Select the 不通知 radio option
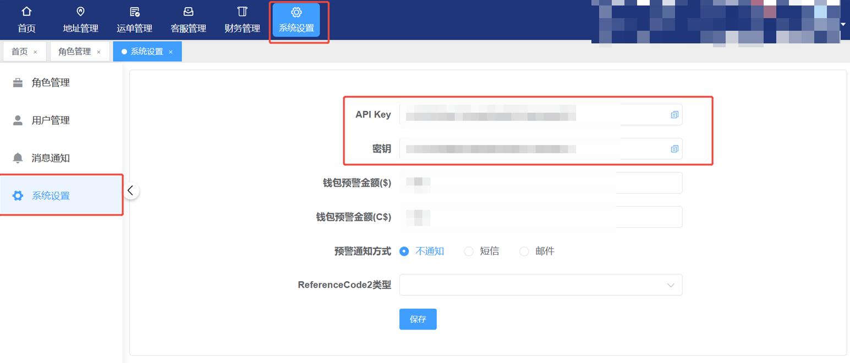 pyautogui.click(x=404, y=252)
